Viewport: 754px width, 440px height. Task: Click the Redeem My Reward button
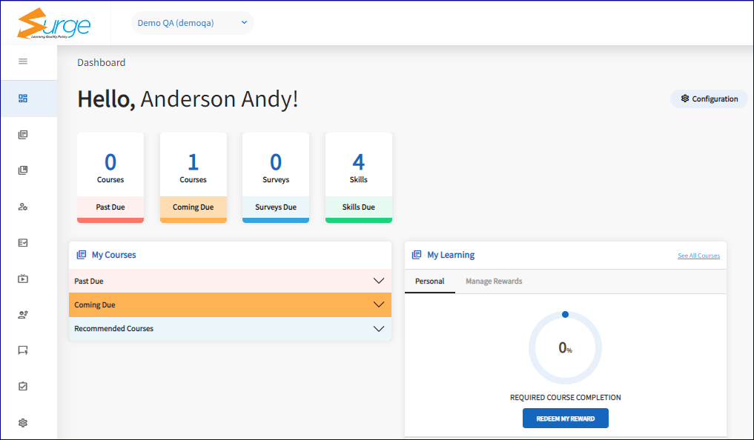pyautogui.click(x=565, y=418)
